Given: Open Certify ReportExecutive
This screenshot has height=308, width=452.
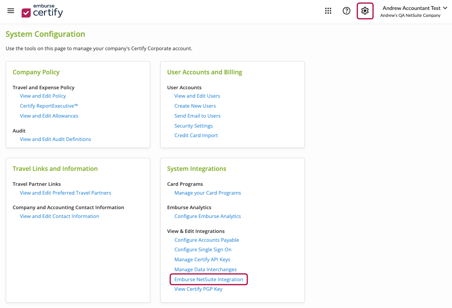Looking at the screenshot, I should [x=49, y=106].
